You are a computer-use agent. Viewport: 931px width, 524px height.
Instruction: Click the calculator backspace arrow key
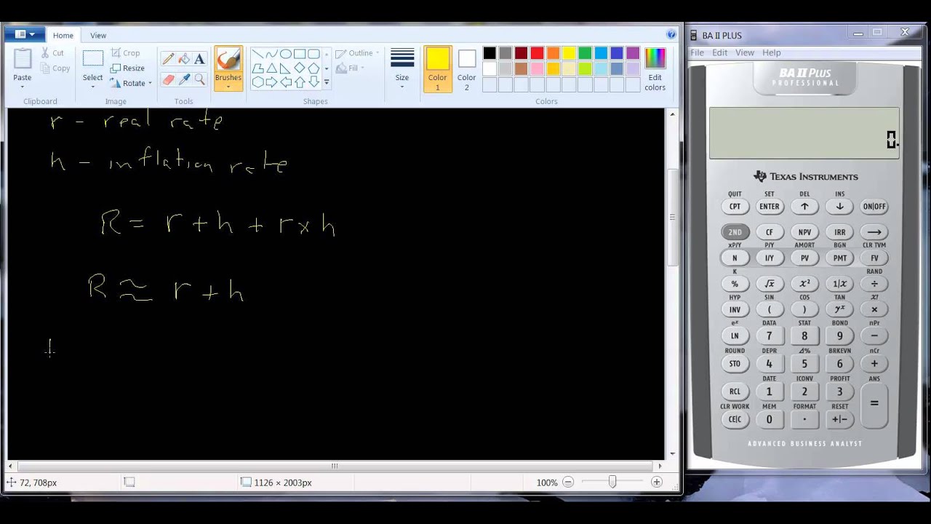tap(874, 232)
